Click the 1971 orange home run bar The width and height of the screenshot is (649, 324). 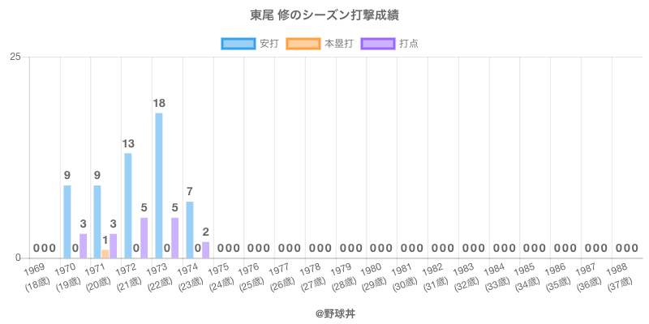click(x=105, y=254)
